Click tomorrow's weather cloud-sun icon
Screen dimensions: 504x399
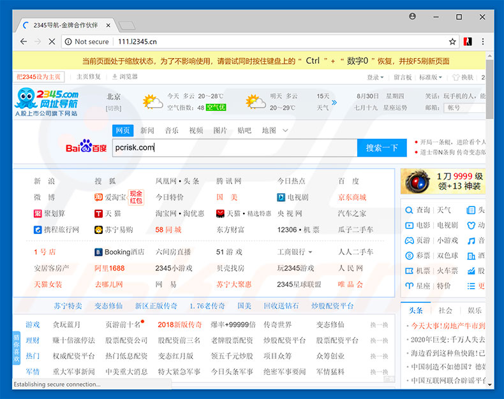tap(256, 102)
